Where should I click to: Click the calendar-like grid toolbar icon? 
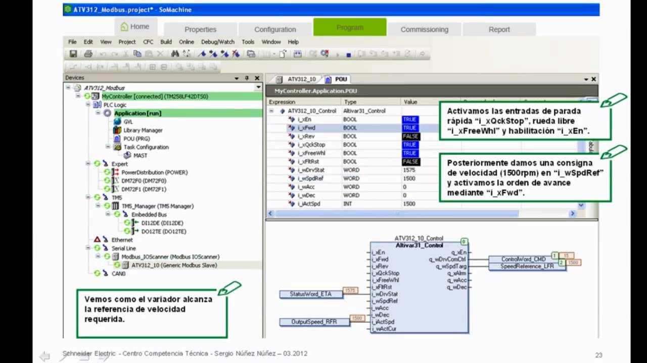(298, 53)
